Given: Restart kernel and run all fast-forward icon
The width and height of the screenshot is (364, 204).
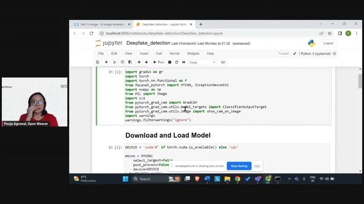Looking at the screenshot, I should 184,62.
